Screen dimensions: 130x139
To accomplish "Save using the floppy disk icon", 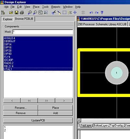I will (x=17, y=13).
